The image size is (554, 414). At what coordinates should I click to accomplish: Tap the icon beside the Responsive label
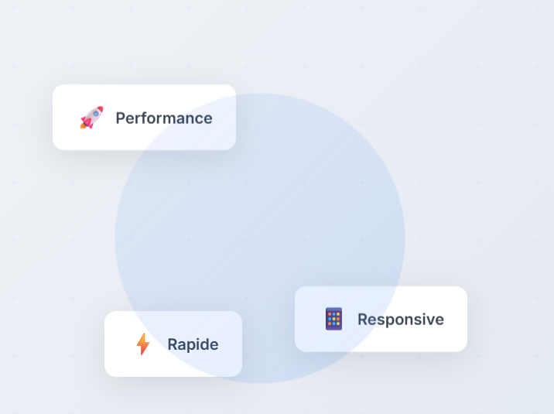point(333,319)
